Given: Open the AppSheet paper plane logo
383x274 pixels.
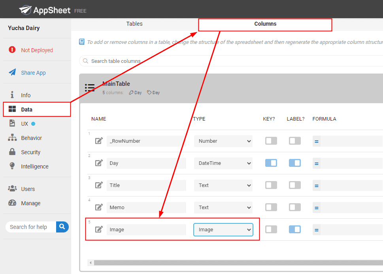Looking at the screenshot, I should pyautogui.click(x=26, y=9).
